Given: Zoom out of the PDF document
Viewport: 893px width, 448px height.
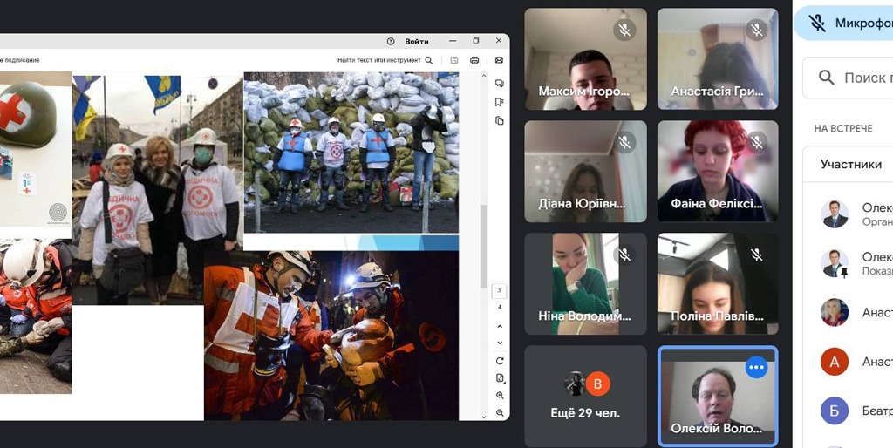Looking at the screenshot, I should 500,412.
